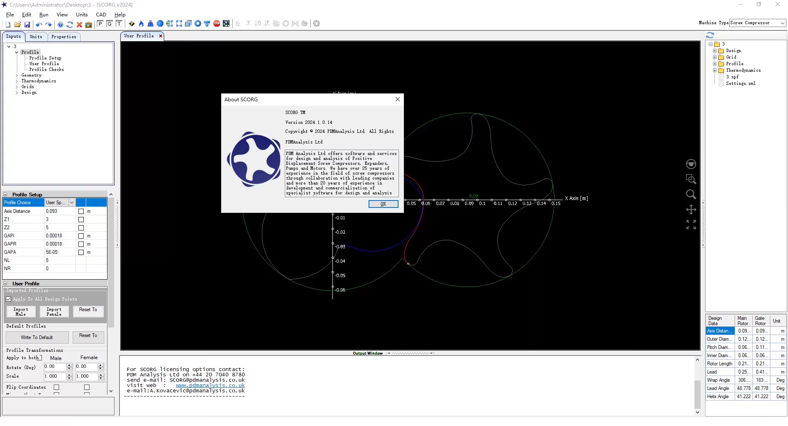Click the zoom-region magnifier icon beside the viewport
The height and width of the screenshot is (426, 788).
tap(691, 179)
